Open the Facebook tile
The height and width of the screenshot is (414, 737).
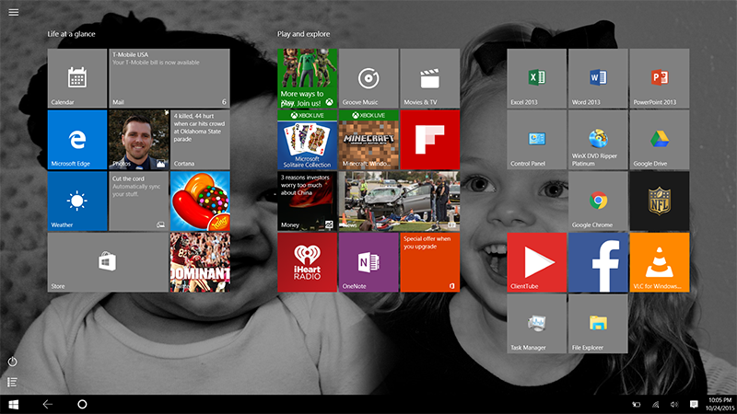pyautogui.click(x=598, y=262)
